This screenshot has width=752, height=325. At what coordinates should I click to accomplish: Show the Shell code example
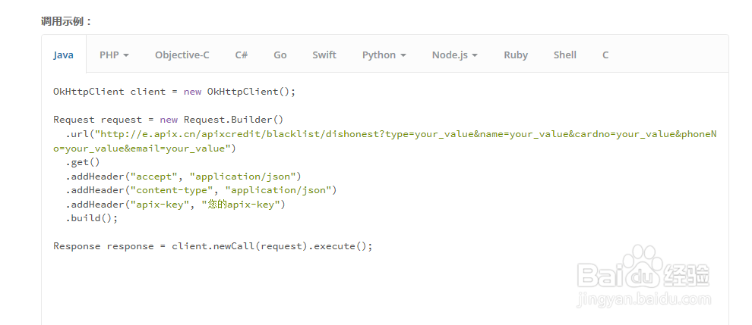click(565, 55)
